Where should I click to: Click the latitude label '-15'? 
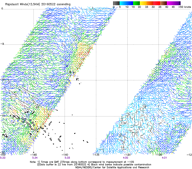pos(2,115)
